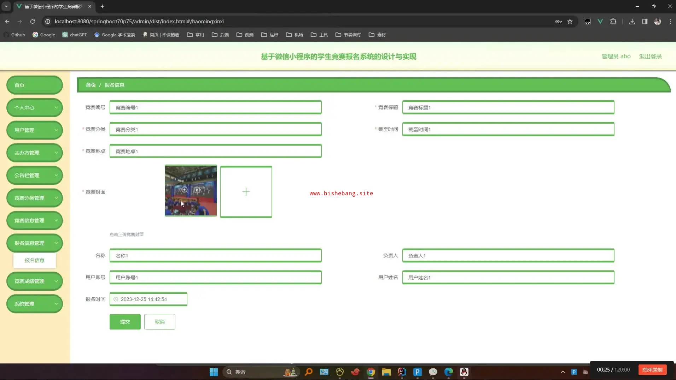Click the 竞赛编号 input field

[x=216, y=107]
